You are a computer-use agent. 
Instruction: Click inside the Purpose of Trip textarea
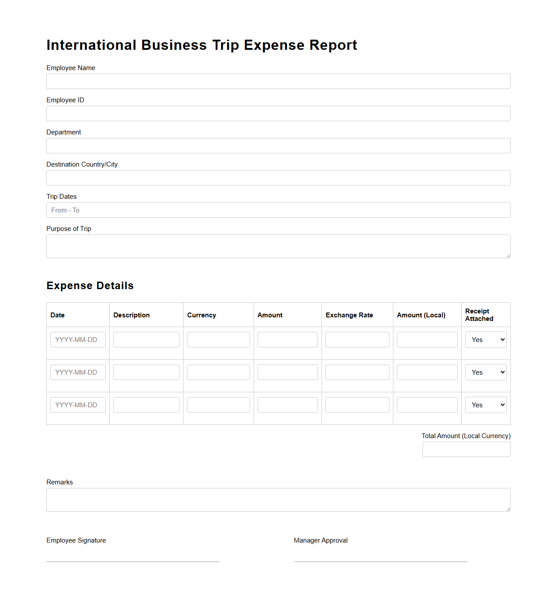click(x=278, y=246)
